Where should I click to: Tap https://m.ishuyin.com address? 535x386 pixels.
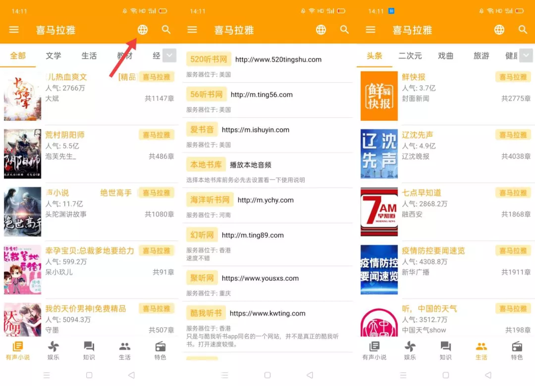tap(256, 130)
